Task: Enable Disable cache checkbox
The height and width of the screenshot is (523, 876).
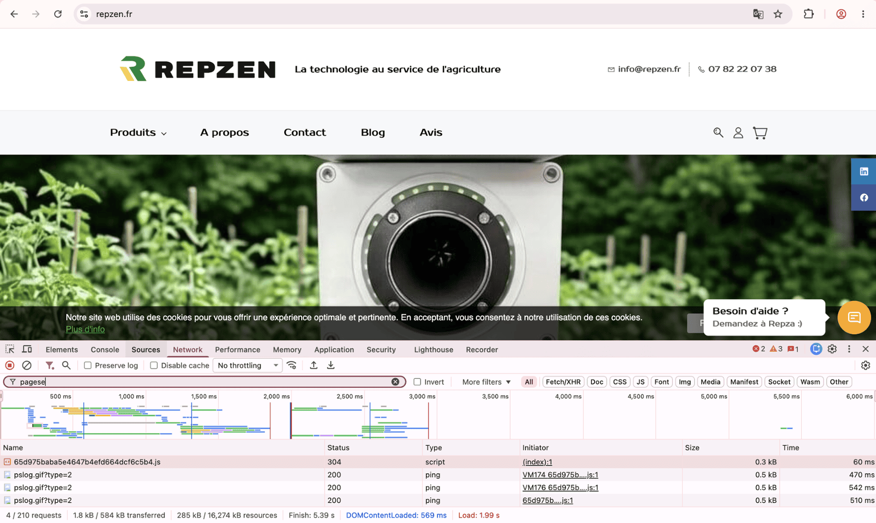Action: point(154,365)
